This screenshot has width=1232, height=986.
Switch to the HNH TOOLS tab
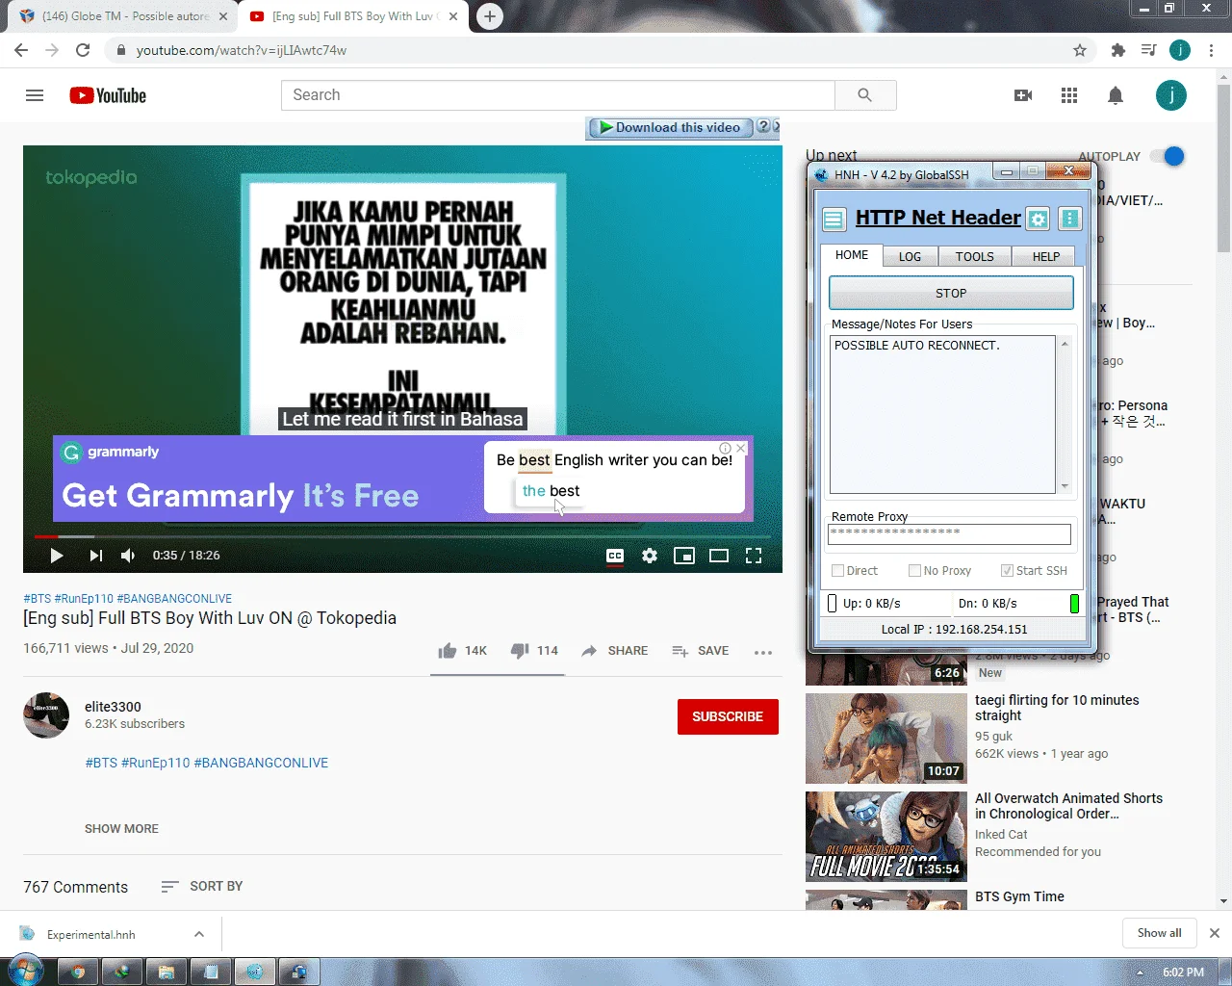[x=974, y=256]
